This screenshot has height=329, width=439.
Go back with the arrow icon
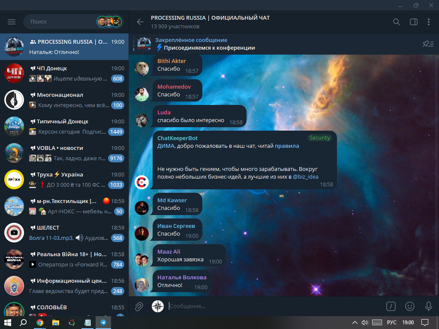140,22
